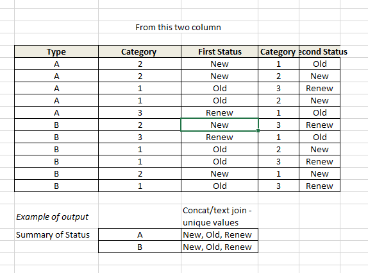The width and height of the screenshot is (368, 273).
Task: Click the first Category header cell
Action: [x=140, y=51]
